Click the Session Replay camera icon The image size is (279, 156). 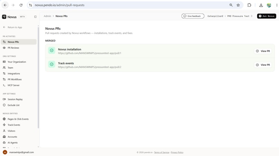pyautogui.click(x=4, y=99)
